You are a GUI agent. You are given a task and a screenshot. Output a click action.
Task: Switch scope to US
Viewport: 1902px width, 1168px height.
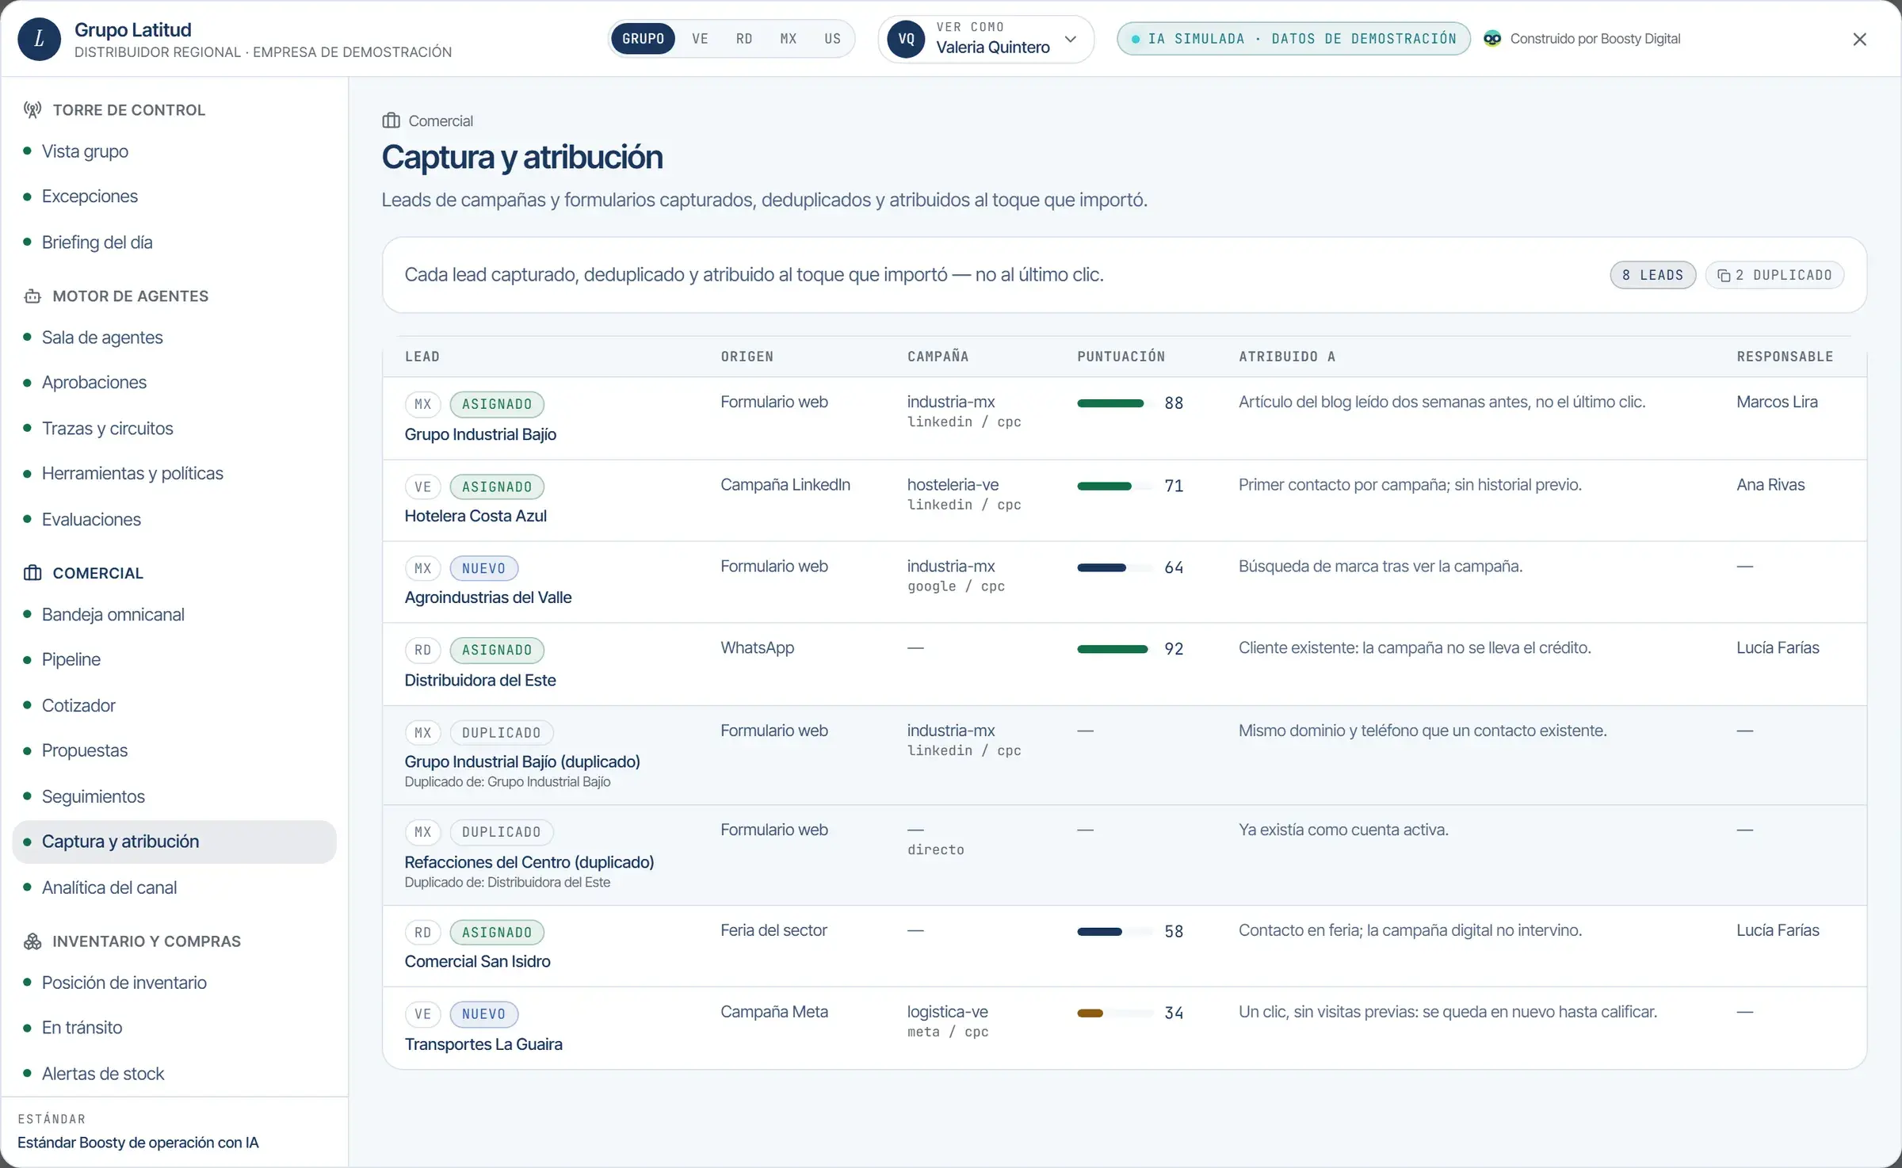[x=832, y=39]
